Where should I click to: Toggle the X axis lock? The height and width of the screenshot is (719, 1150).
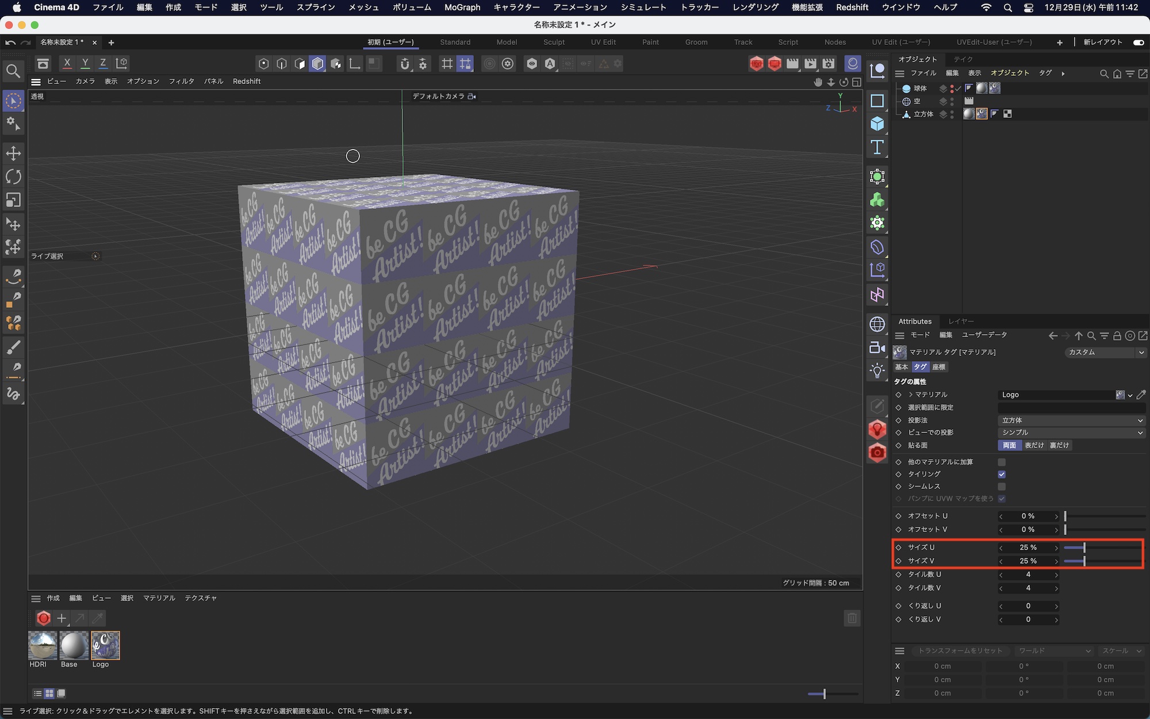pyautogui.click(x=67, y=63)
